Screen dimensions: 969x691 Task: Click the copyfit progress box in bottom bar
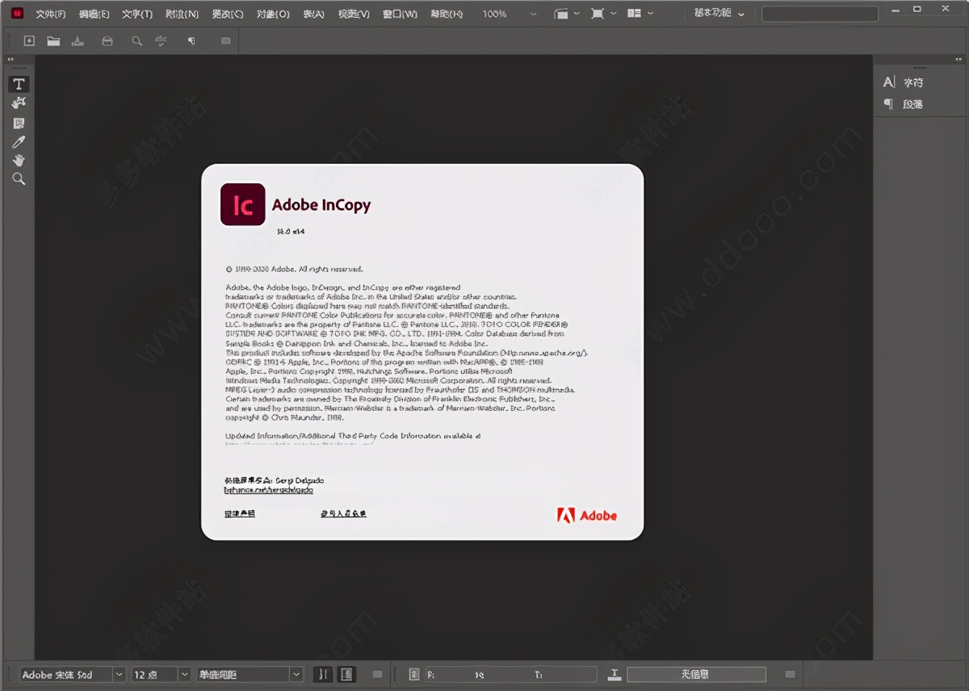[696, 674]
